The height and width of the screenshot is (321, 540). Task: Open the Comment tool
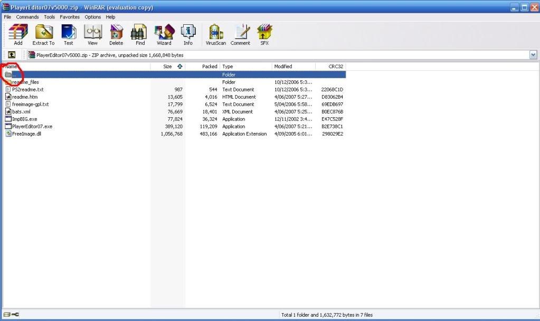[240, 35]
